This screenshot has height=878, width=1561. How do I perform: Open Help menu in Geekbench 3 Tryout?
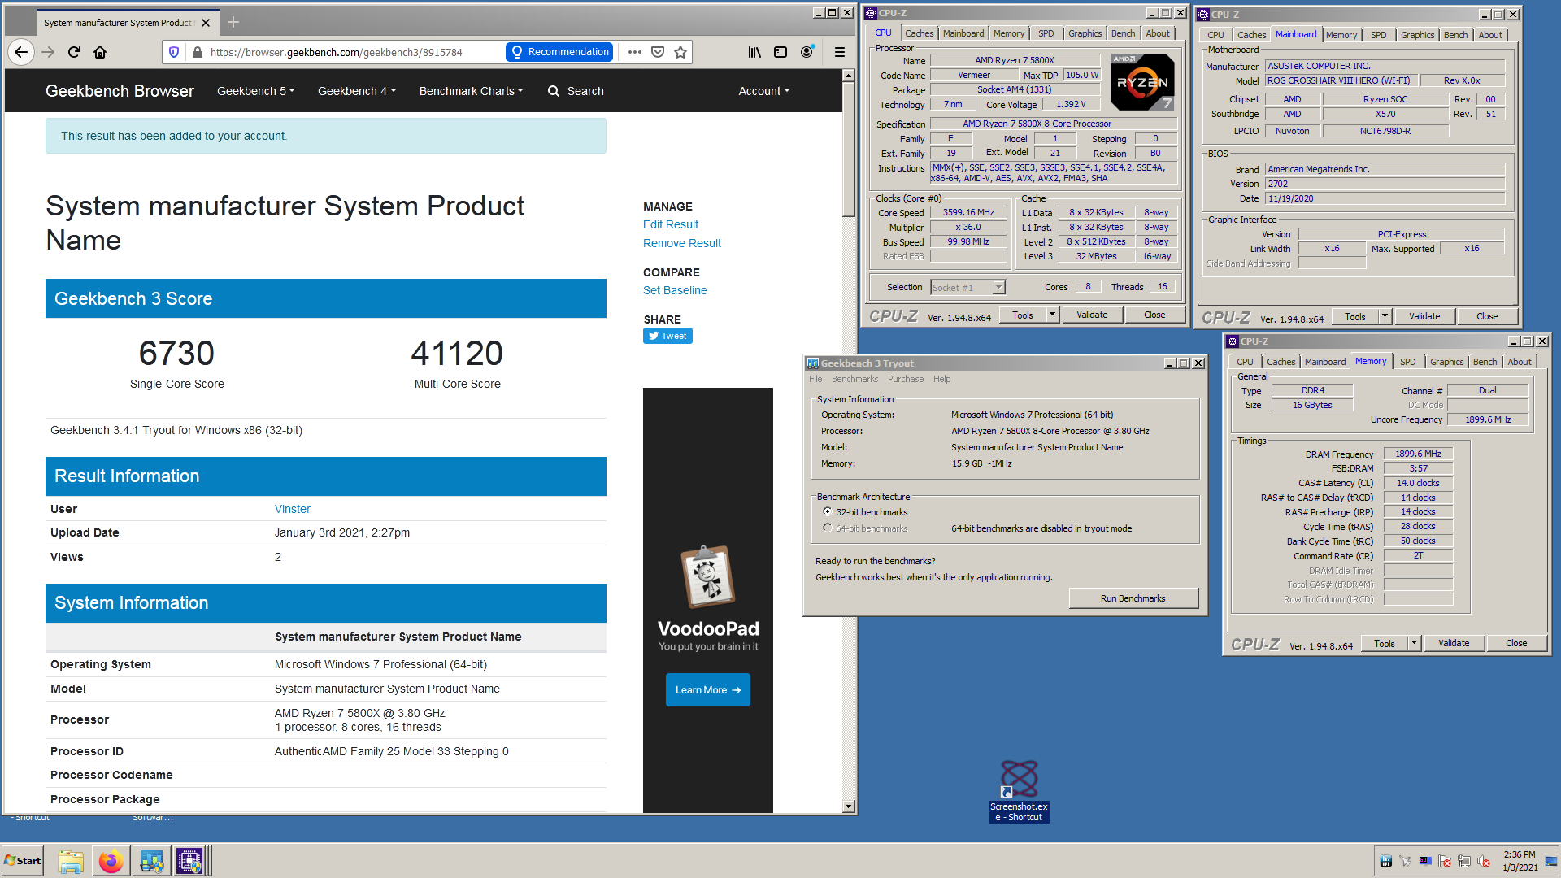pos(941,379)
